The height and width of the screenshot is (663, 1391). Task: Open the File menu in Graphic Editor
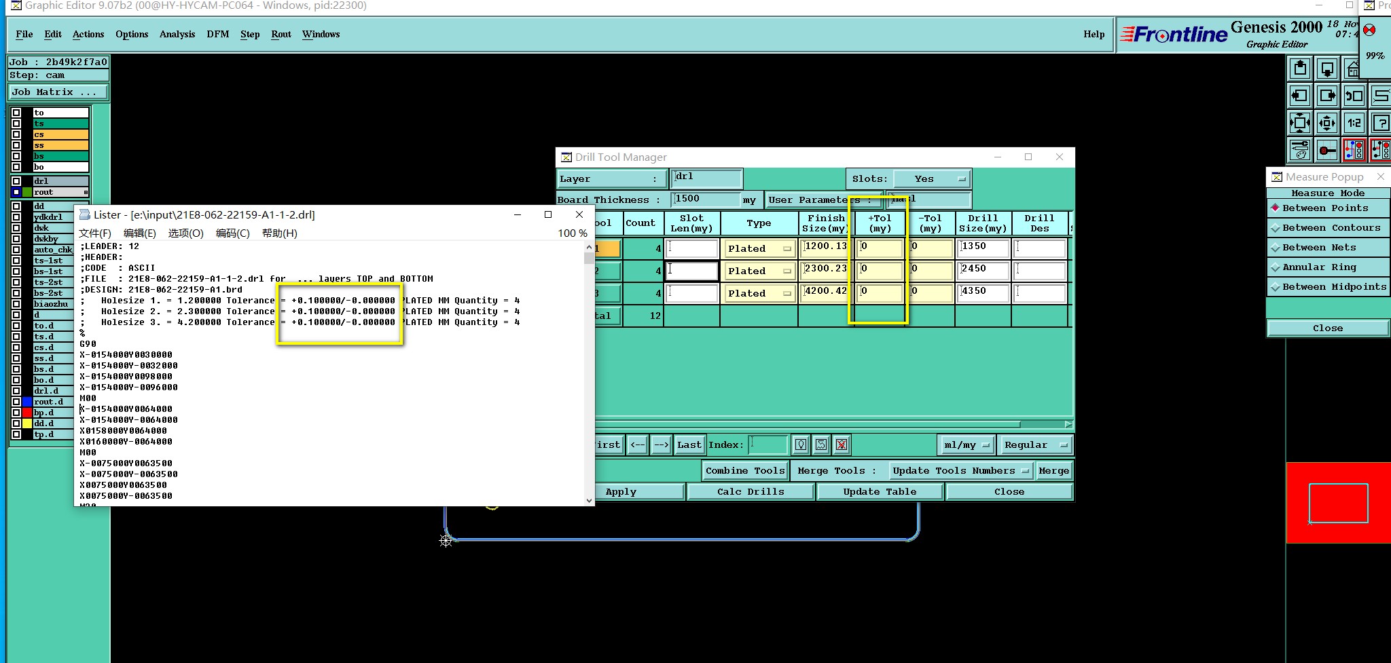pyautogui.click(x=24, y=35)
